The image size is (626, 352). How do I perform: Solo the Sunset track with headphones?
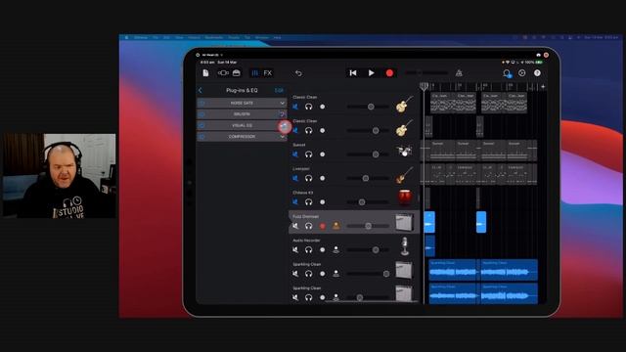pyautogui.click(x=309, y=154)
